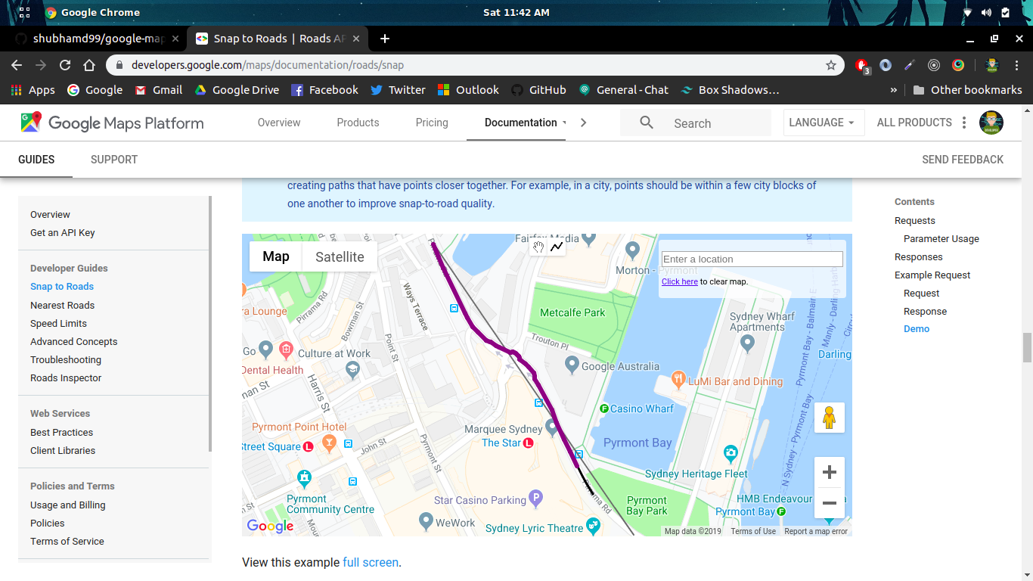The height and width of the screenshot is (581, 1033).
Task: Open Report a map error link
Action: coord(816,531)
